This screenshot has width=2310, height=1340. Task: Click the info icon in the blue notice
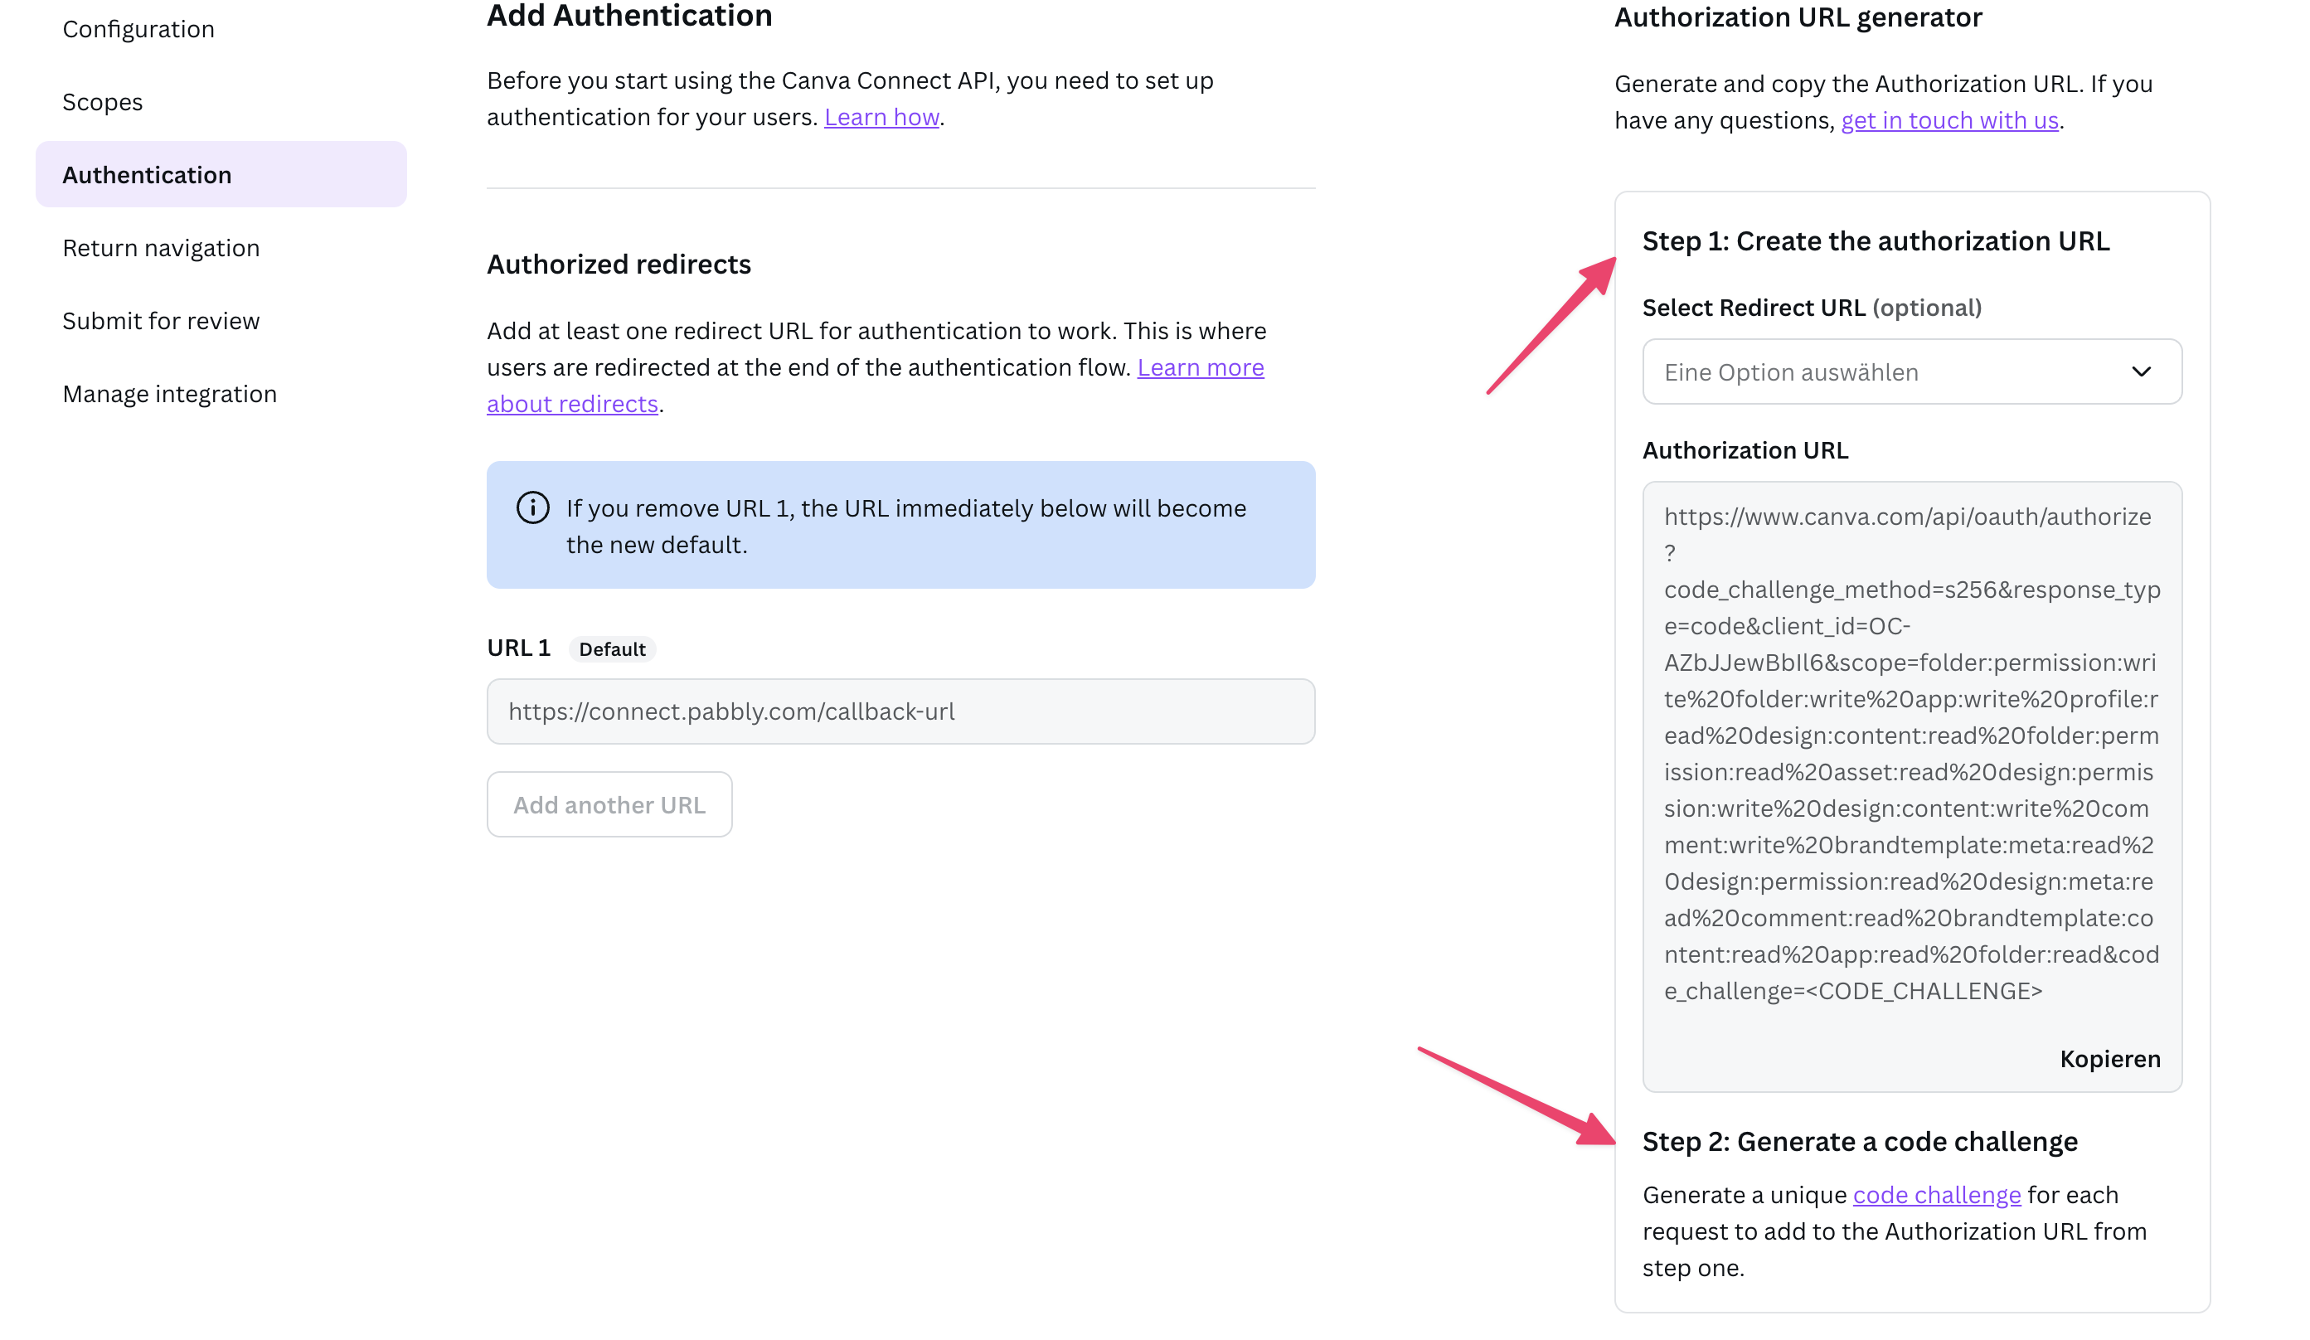point(532,507)
